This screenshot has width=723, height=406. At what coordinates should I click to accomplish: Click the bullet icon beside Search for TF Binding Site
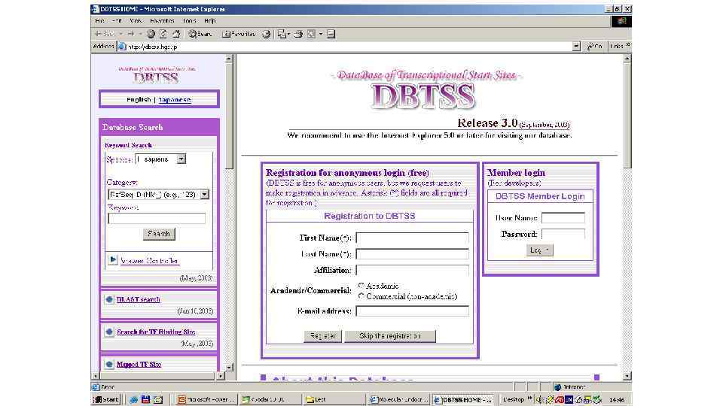tap(109, 332)
